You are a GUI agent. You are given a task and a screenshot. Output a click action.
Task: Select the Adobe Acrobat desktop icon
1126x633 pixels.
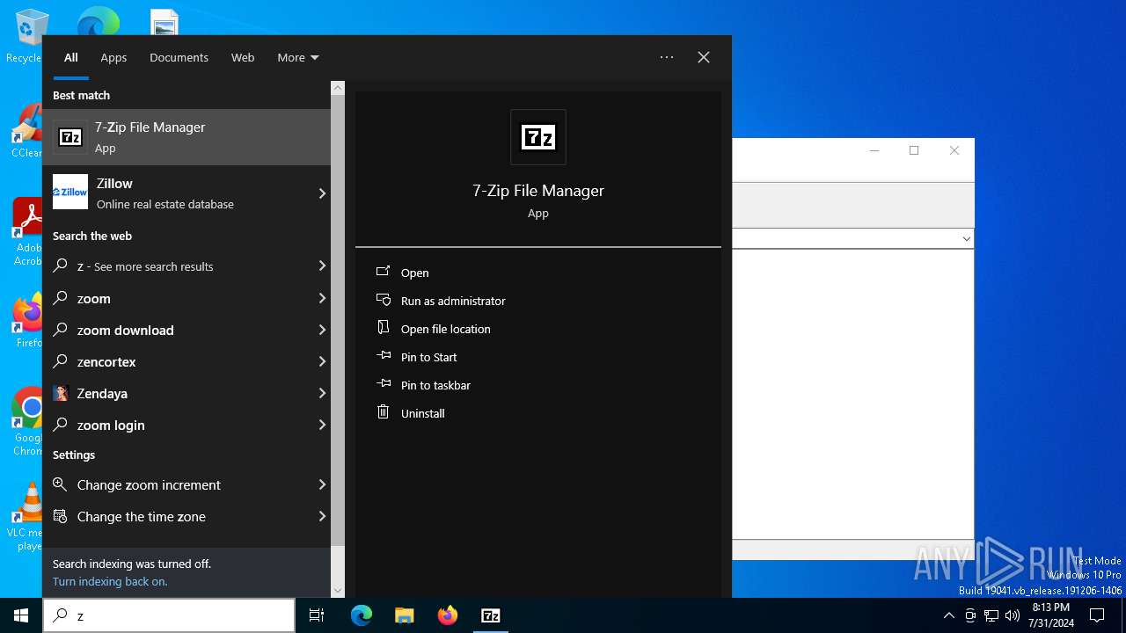[27, 232]
